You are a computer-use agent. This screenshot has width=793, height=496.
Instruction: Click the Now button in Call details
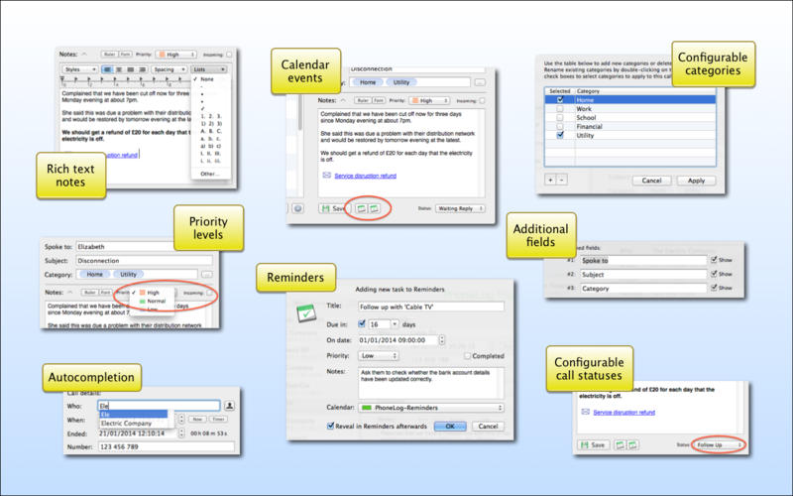pos(197,419)
